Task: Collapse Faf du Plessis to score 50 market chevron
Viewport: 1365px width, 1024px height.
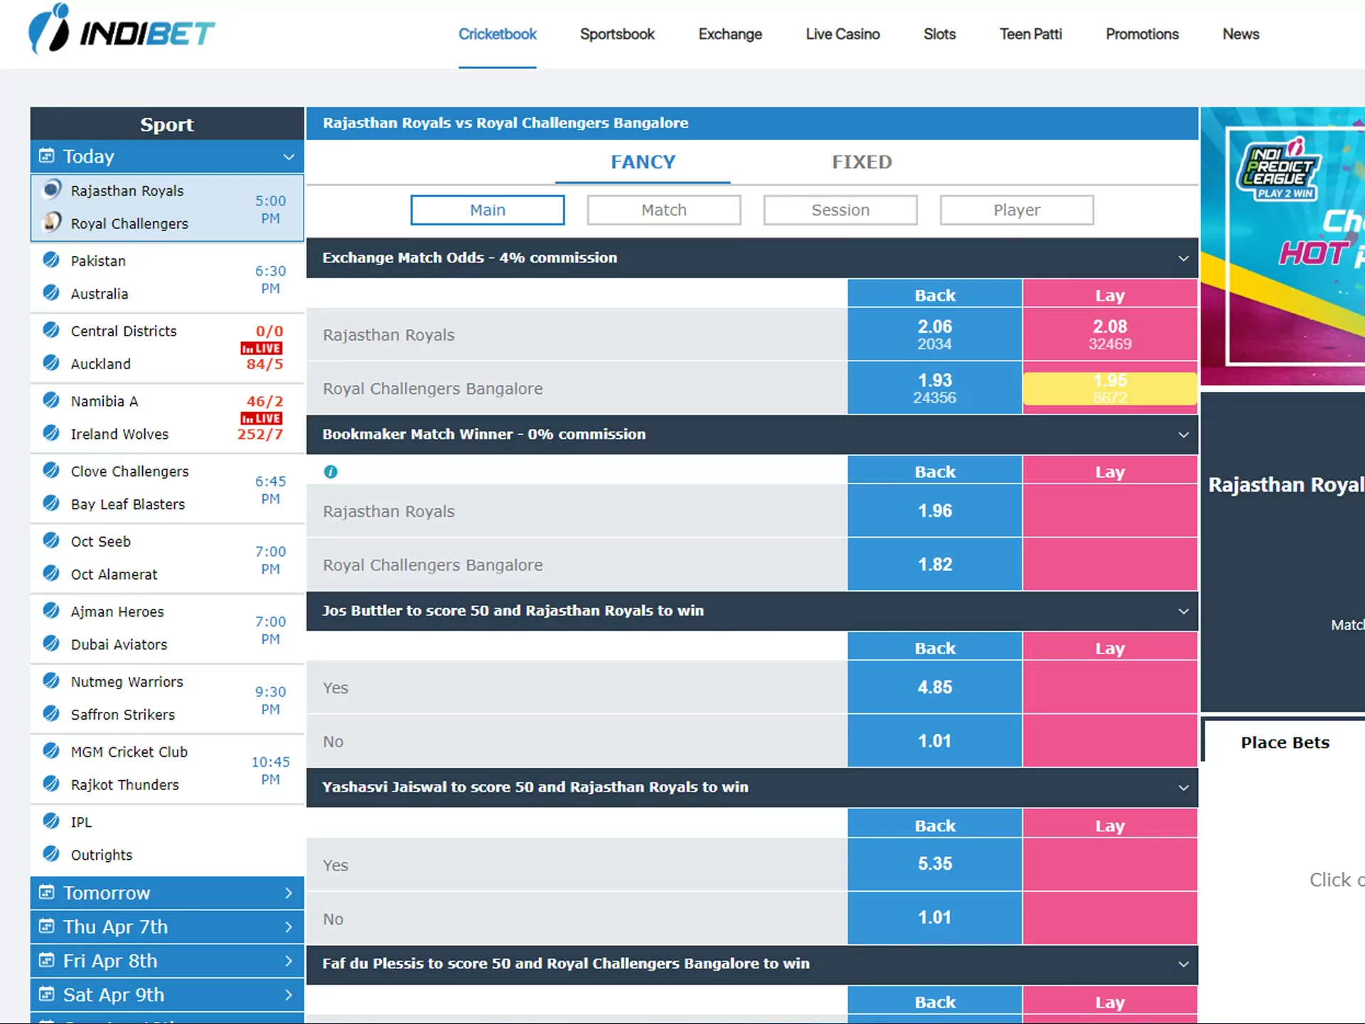Action: [x=1183, y=964]
